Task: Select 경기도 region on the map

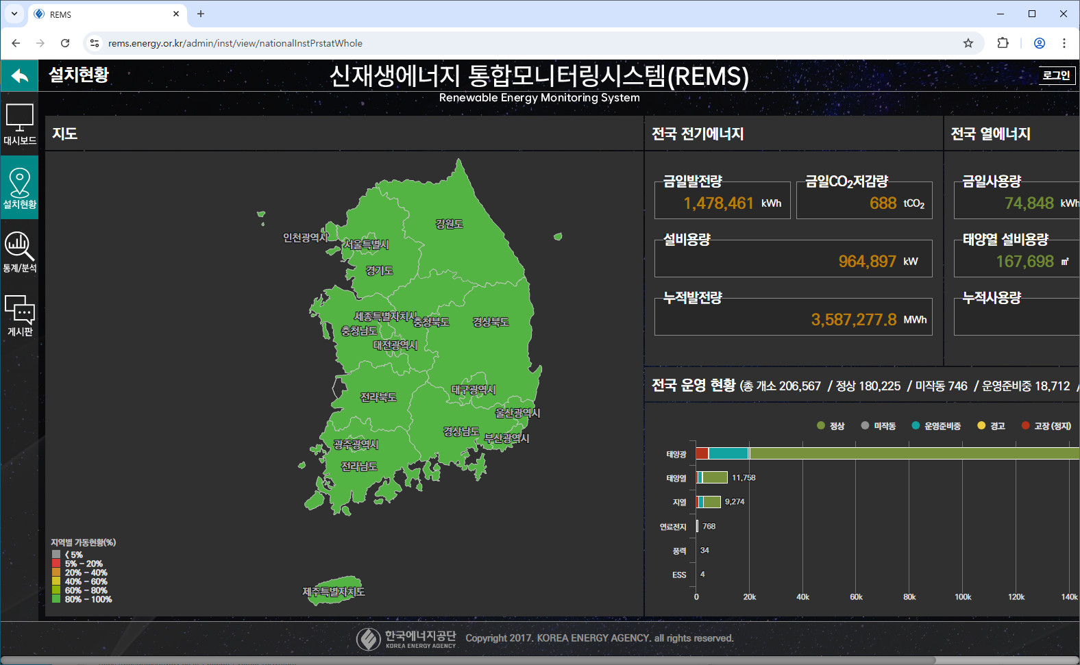Action: (x=380, y=271)
